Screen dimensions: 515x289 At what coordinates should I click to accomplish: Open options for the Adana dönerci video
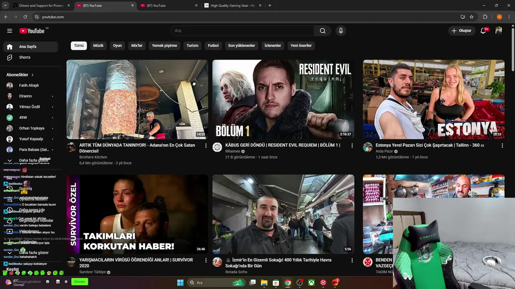pos(206,145)
